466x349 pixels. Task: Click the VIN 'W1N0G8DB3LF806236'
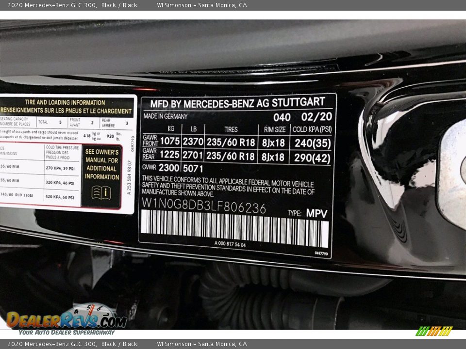(x=203, y=206)
